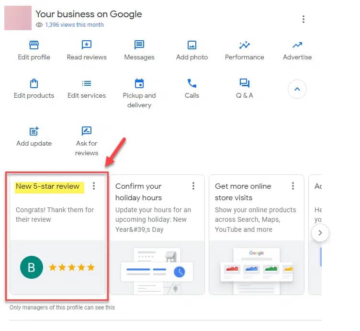Select 'Congrats! Thank them for their review' text
360x331 pixels.
(x=55, y=215)
